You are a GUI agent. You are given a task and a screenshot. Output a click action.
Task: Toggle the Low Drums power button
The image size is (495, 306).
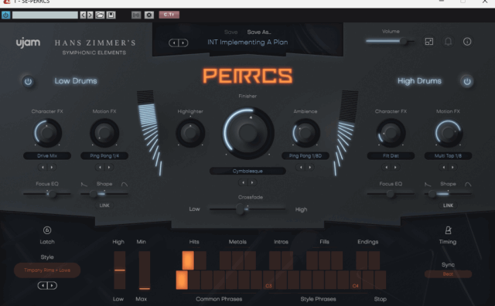pos(28,82)
